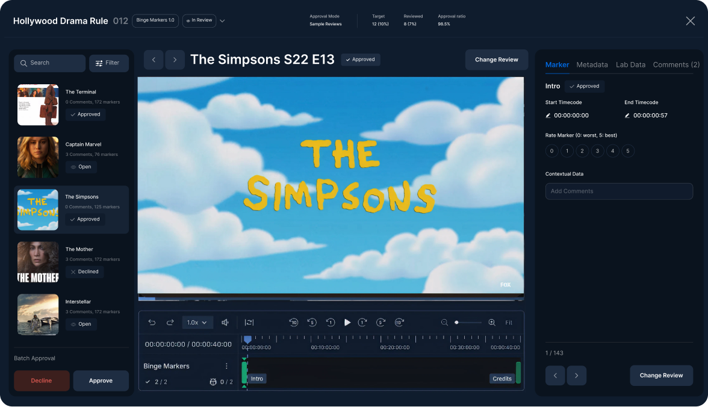708x407 pixels.
Task: Redo the last marker edit
Action: 170,323
